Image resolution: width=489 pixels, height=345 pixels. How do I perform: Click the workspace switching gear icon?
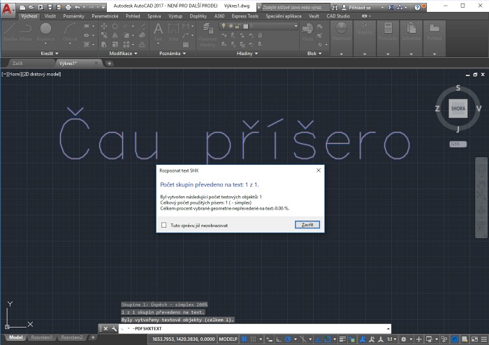click(x=403, y=339)
